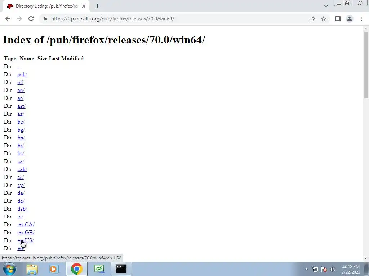The image size is (369, 276).
Task: Open the en-US/ directory link
Action: (26, 240)
